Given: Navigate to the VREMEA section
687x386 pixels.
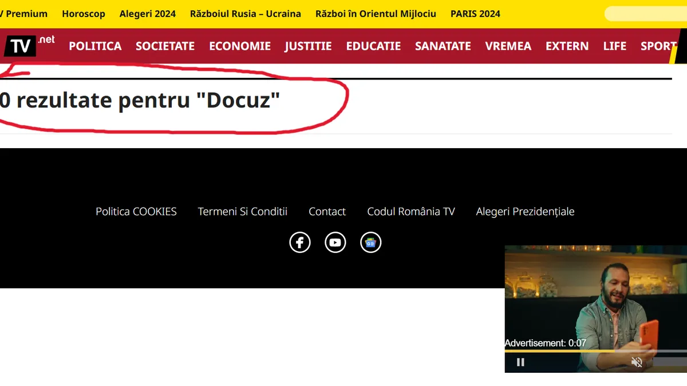Looking at the screenshot, I should (508, 46).
